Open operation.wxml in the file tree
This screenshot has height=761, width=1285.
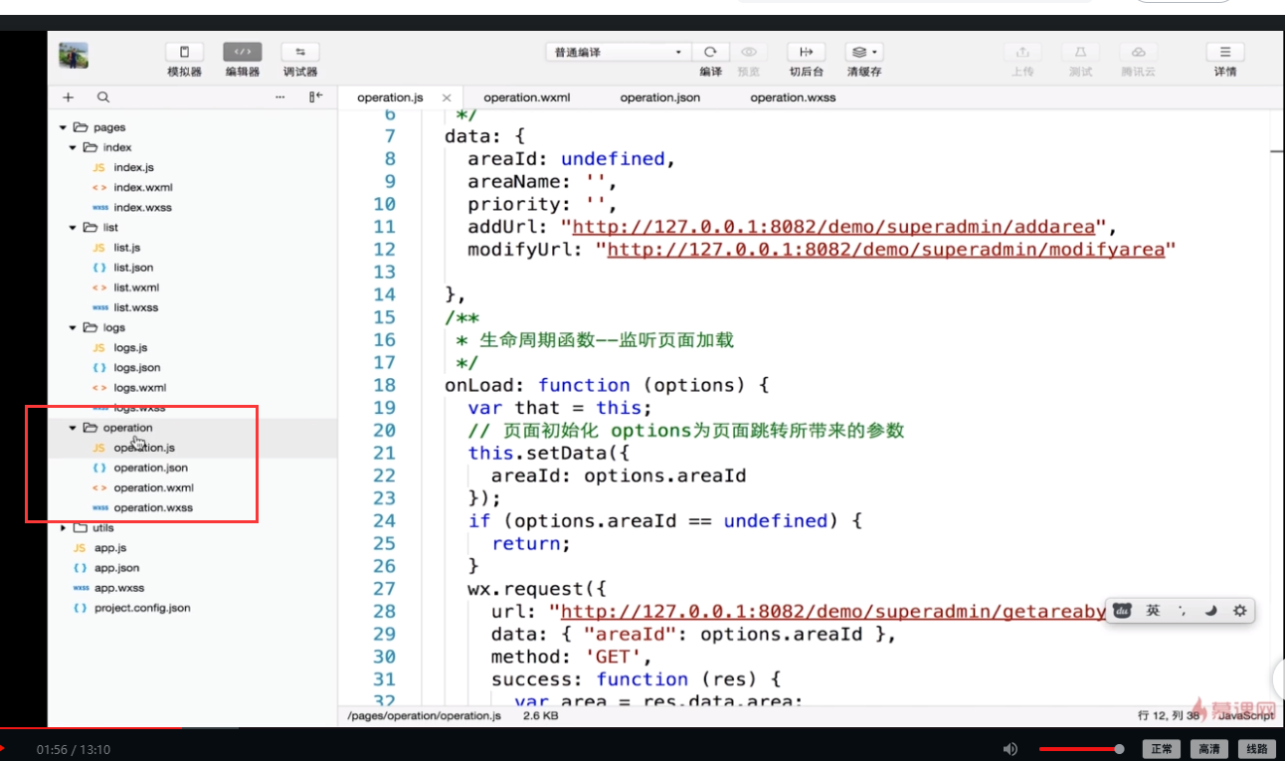point(153,487)
